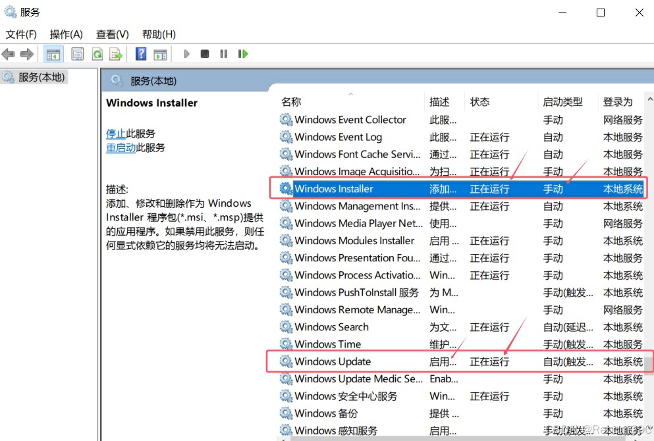
Task: Select Windows 安全中心服务 service name
Action: 346,396
